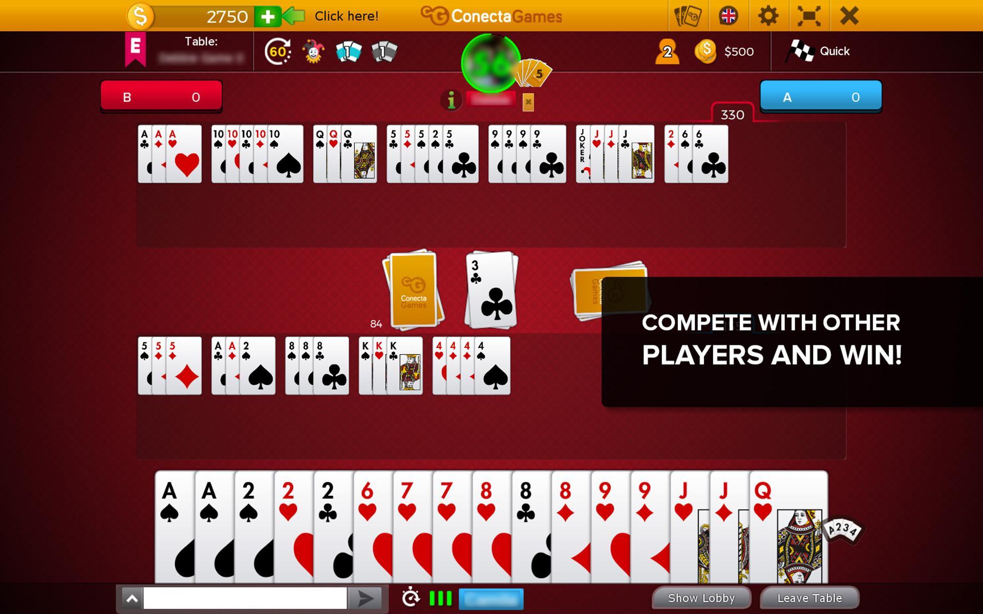Open the settings gear menu
This screenshot has width=983, height=614.
pyautogui.click(x=768, y=15)
